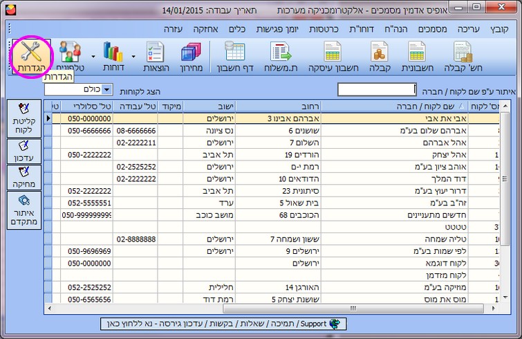Click the customer name search field
Viewport: 522px width, 339px height.
click(377, 89)
